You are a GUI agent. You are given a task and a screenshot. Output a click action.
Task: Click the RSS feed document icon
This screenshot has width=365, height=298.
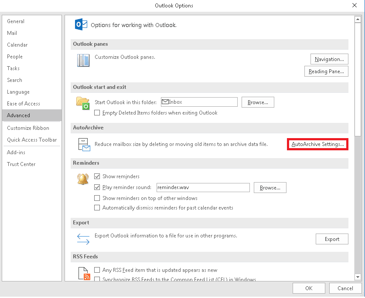84,273
